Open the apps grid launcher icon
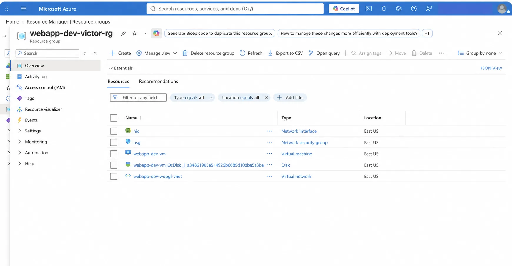 (8, 9)
